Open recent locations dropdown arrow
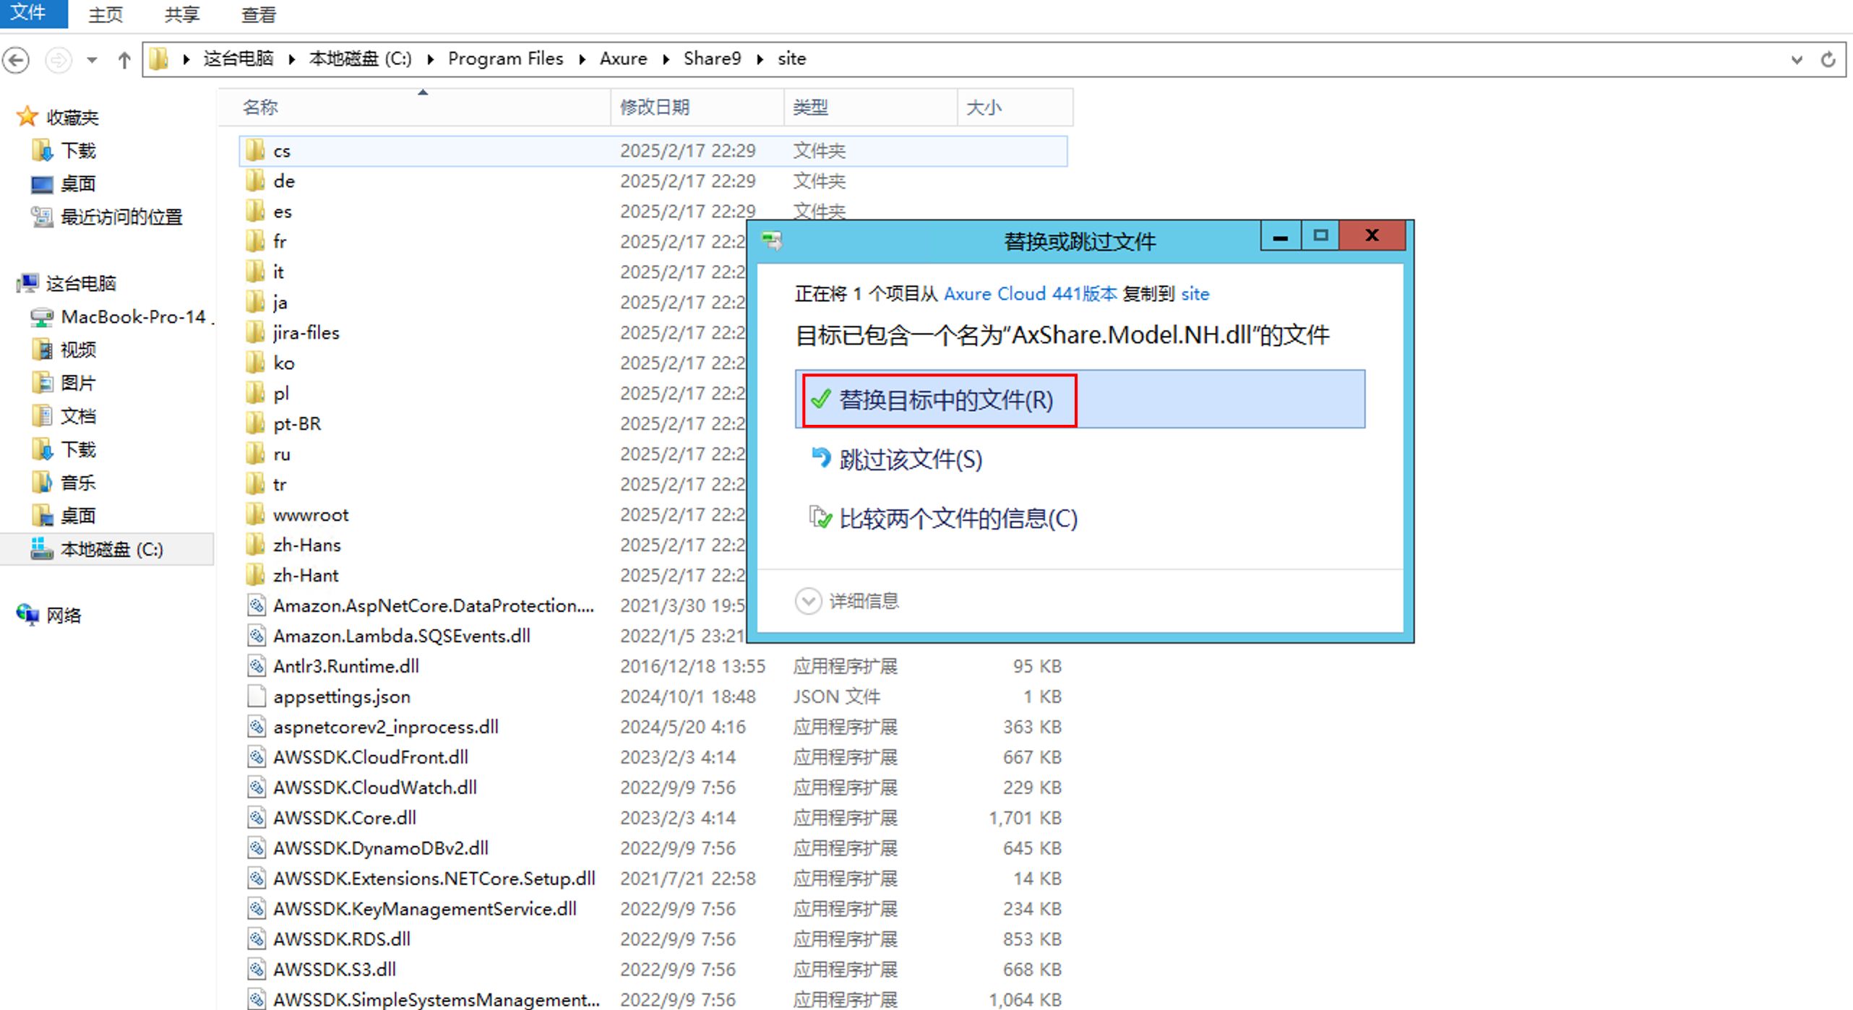Image resolution: width=1853 pixels, height=1010 pixels. pyautogui.click(x=92, y=59)
